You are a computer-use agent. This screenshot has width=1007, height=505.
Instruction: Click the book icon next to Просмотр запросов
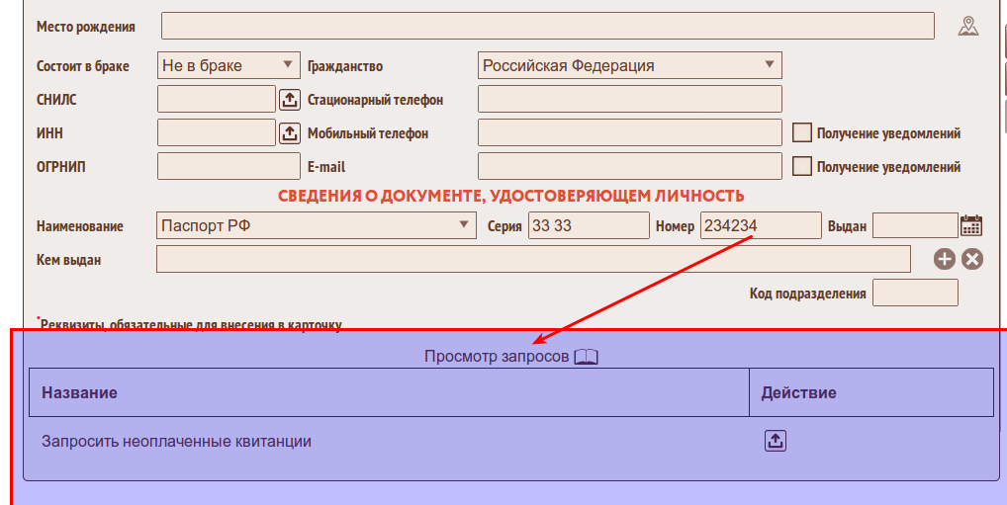[587, 357]
